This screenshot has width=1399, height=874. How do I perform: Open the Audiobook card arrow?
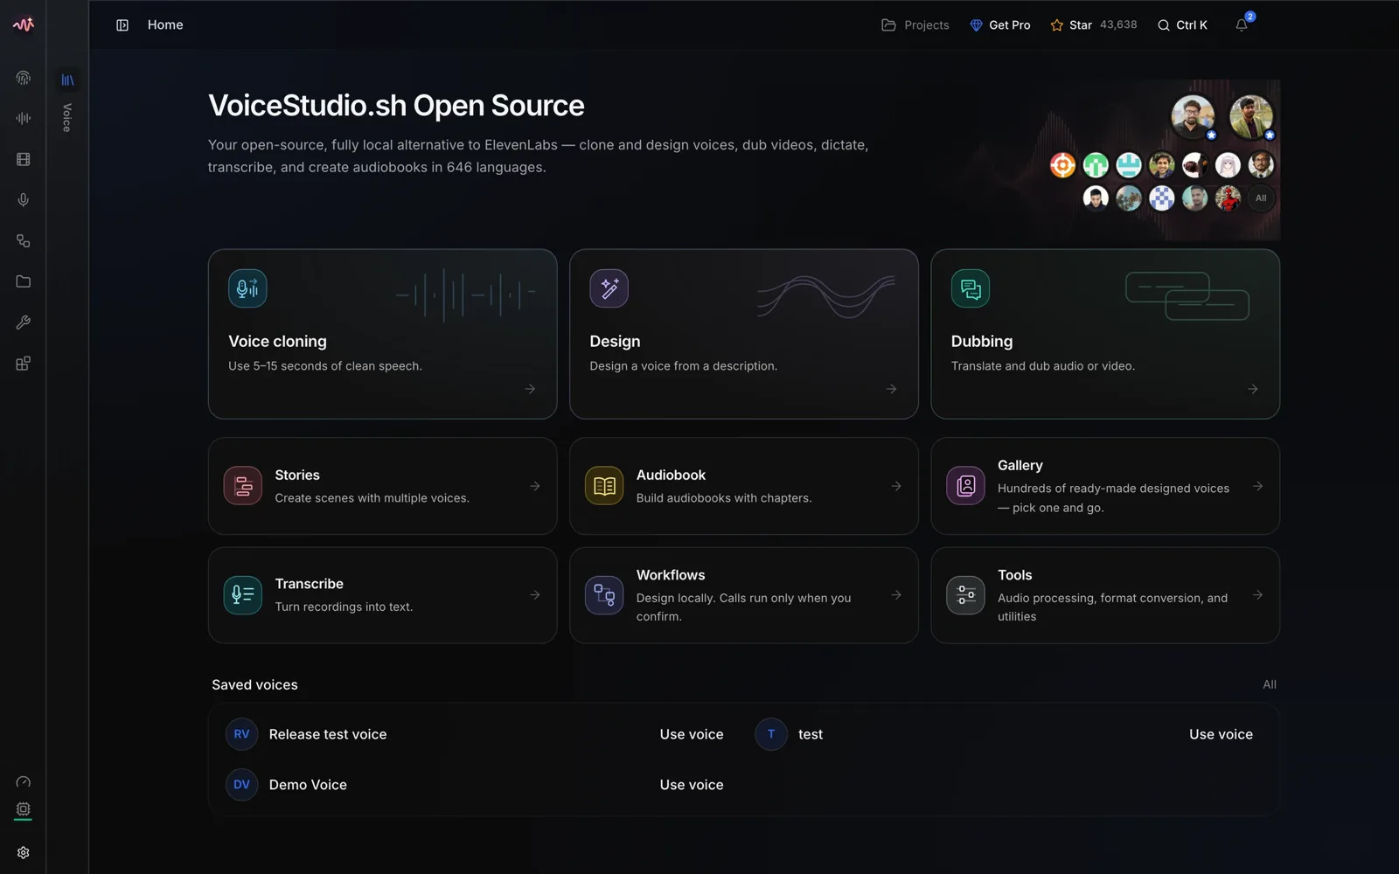(x=896, y=486)
